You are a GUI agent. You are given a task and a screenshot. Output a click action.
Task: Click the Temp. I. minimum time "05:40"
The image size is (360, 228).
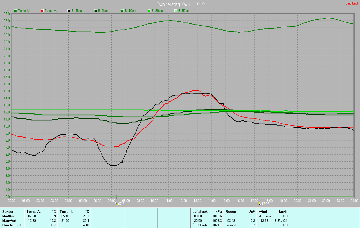tap(65, 216)
